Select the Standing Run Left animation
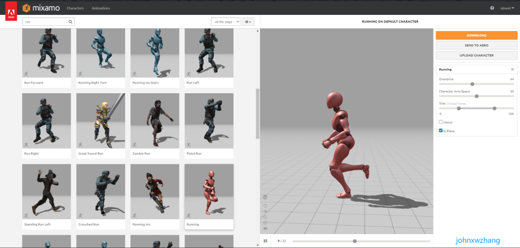Image resolution: width=520 pixels, height=248 pixels. tap(46, 192)
